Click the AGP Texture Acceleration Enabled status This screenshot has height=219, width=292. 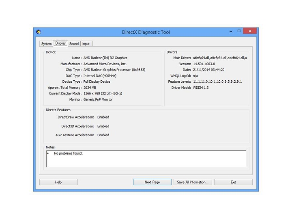click(x=103, y=135)
